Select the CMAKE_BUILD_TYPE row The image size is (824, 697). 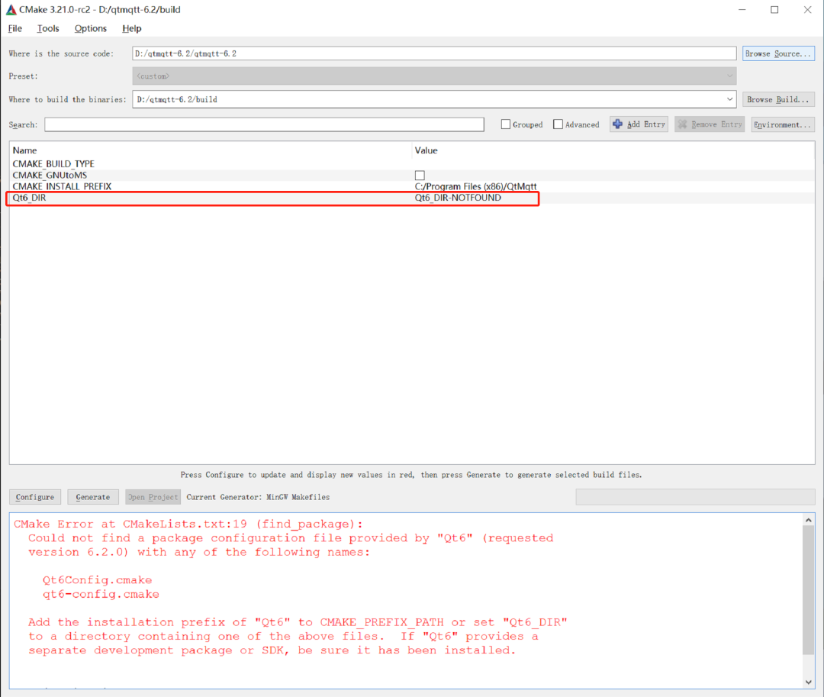coord(411,164)
